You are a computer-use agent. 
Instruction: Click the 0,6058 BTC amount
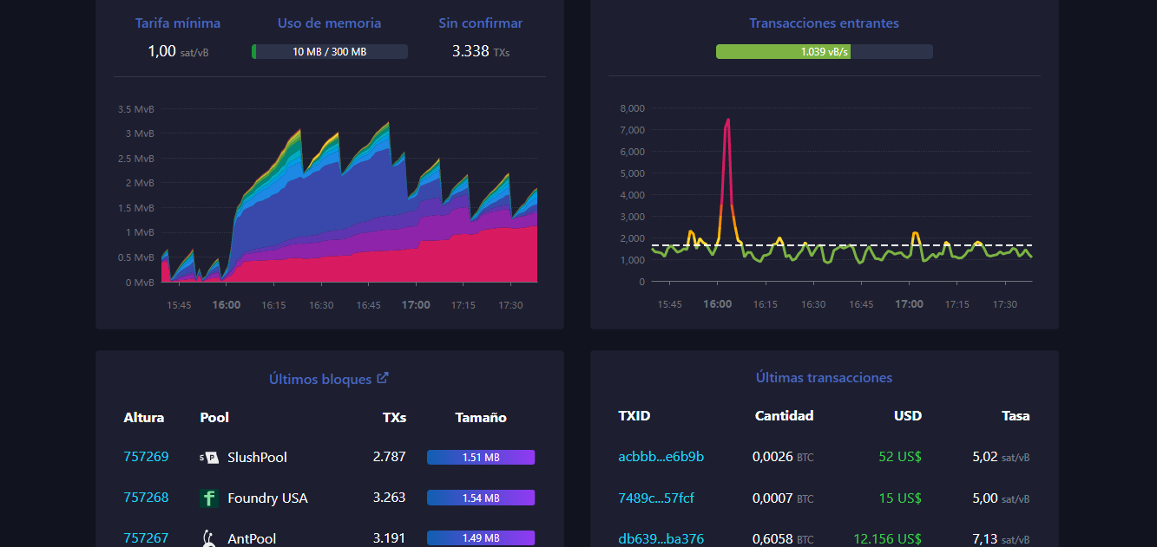(x=783, y=538)
